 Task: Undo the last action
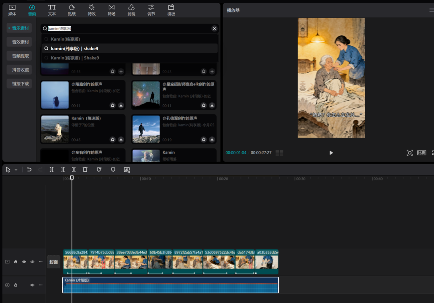tap(29, 169)
